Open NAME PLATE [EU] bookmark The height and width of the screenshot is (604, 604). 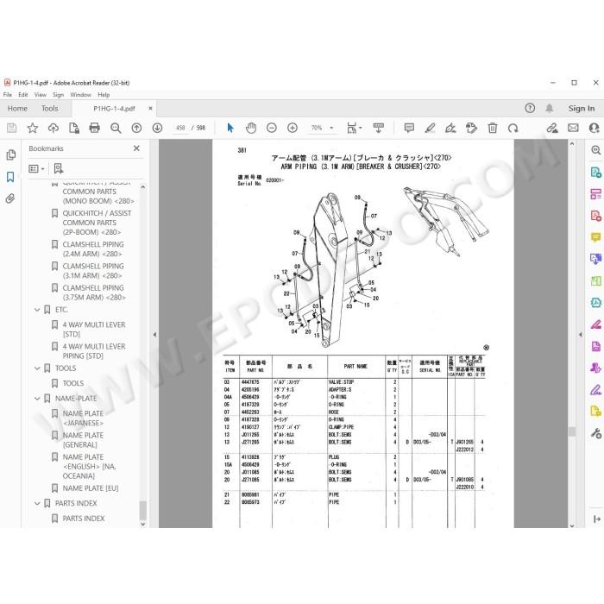tap(91, 488)
